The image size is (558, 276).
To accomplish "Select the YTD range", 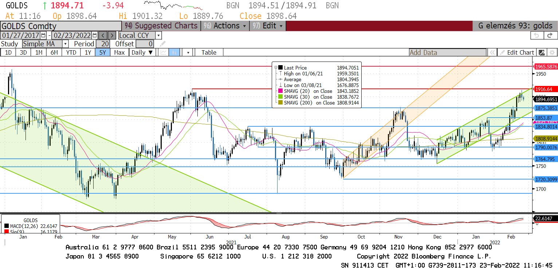I will click(x=71, y=52).
